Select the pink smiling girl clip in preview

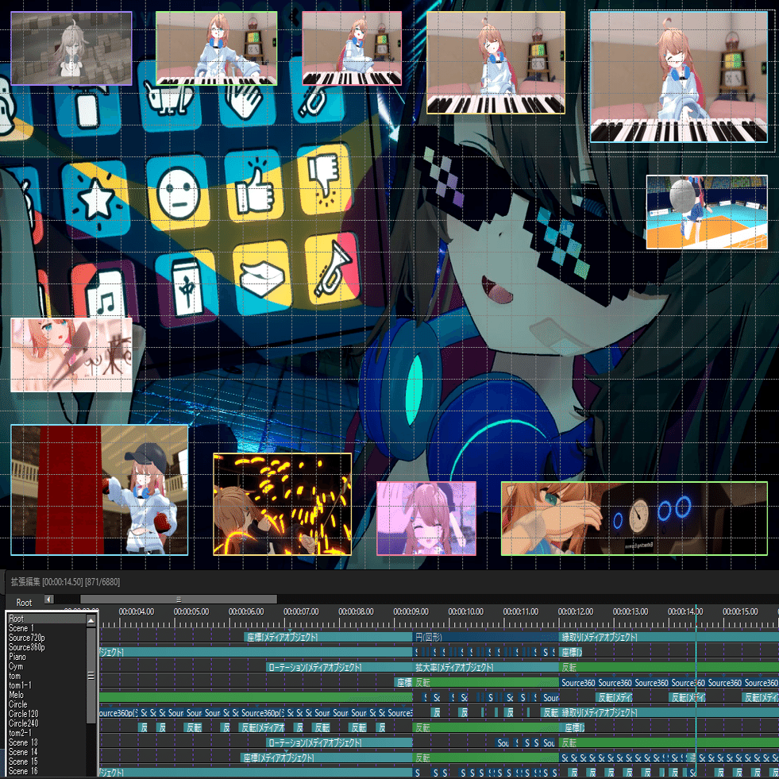pyautogui.click(x=426, y=519)
